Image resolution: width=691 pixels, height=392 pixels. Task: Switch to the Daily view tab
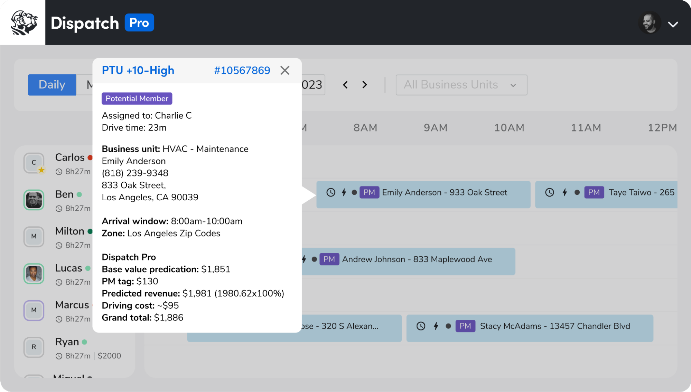click(52, 85)
